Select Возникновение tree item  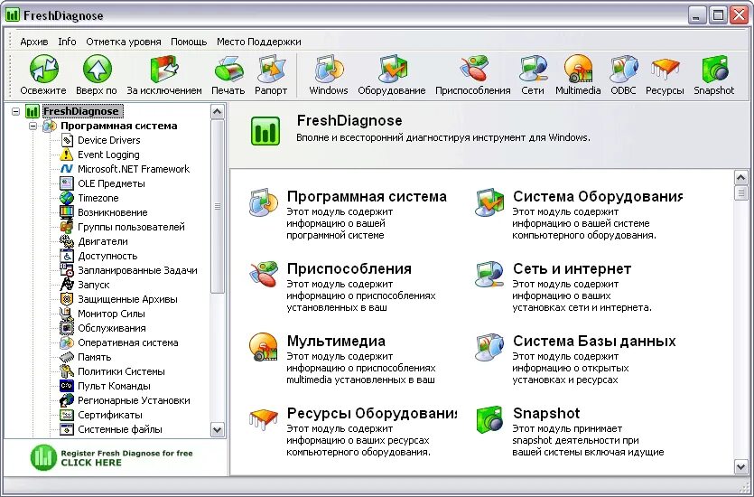[x=113, y=212]
